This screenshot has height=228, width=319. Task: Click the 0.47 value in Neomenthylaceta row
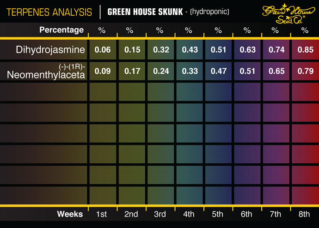pos(218,72)
